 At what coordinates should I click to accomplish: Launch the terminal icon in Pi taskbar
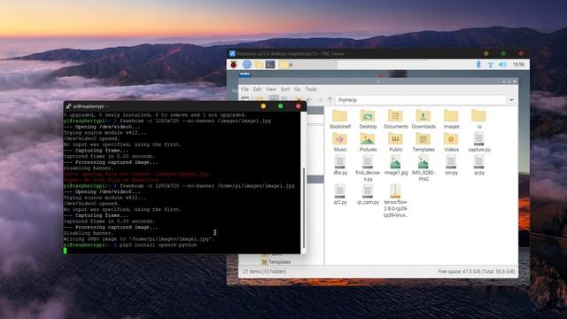(270, 65)
